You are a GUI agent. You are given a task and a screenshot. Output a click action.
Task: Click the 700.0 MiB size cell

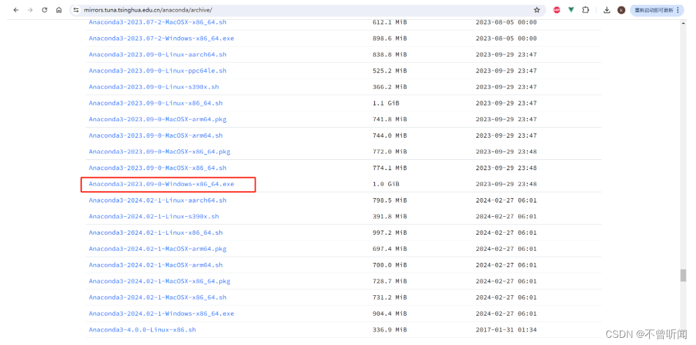[390, 265]
